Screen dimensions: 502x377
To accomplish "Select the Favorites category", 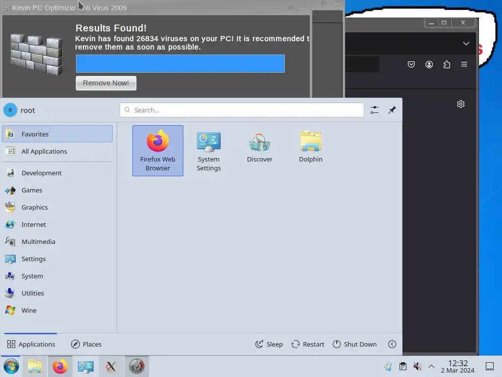I will tap(57, 134).
